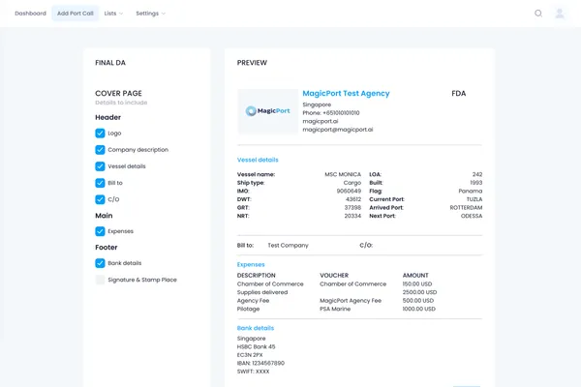
Task: Toggle Vessel details checkbox
Action: 100,166
